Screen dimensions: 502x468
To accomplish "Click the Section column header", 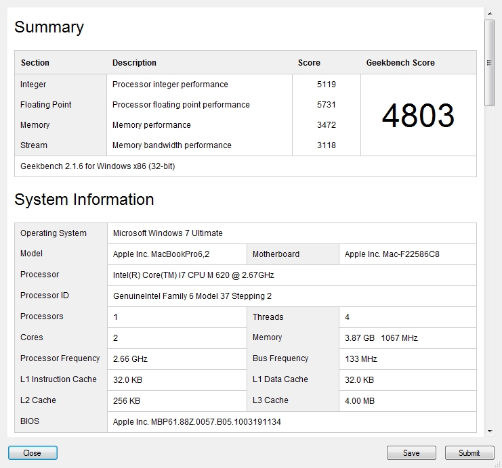I will [35, 63].
